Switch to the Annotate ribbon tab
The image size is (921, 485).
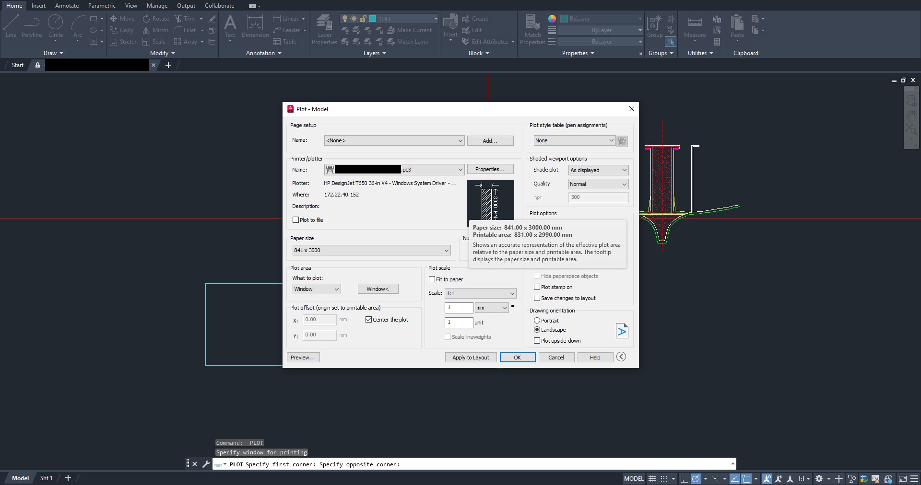[x=67, y=5]
